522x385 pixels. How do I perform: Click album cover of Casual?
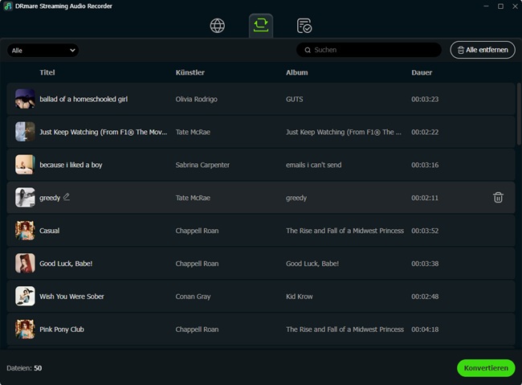point(25,231)
